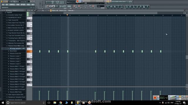Click the taskbar search box

pyautogui.click(x=26, y=103)
